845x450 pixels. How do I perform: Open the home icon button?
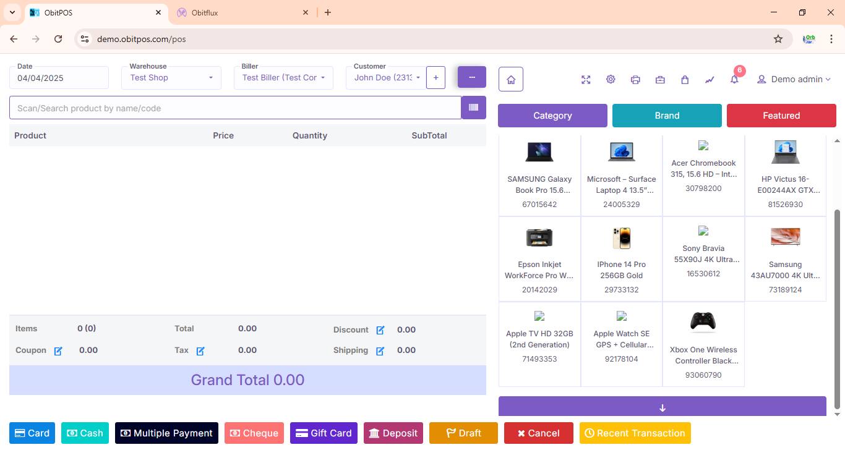[x=511, y=79]
